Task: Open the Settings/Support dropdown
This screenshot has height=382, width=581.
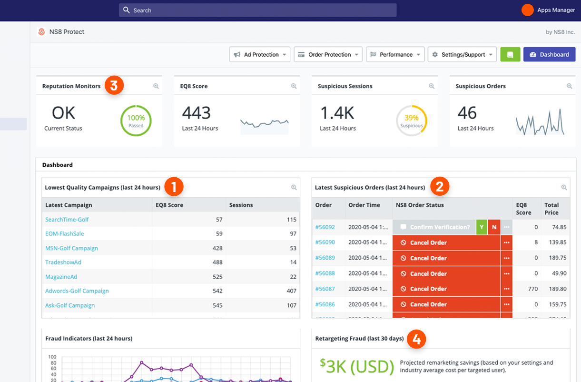Action: 462,55
